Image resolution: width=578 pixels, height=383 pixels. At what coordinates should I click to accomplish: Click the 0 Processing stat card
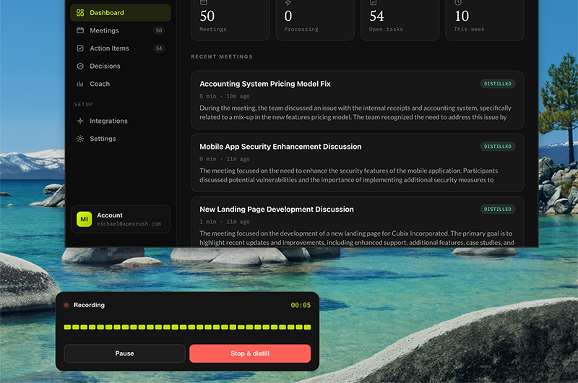[x=315, y=20]
